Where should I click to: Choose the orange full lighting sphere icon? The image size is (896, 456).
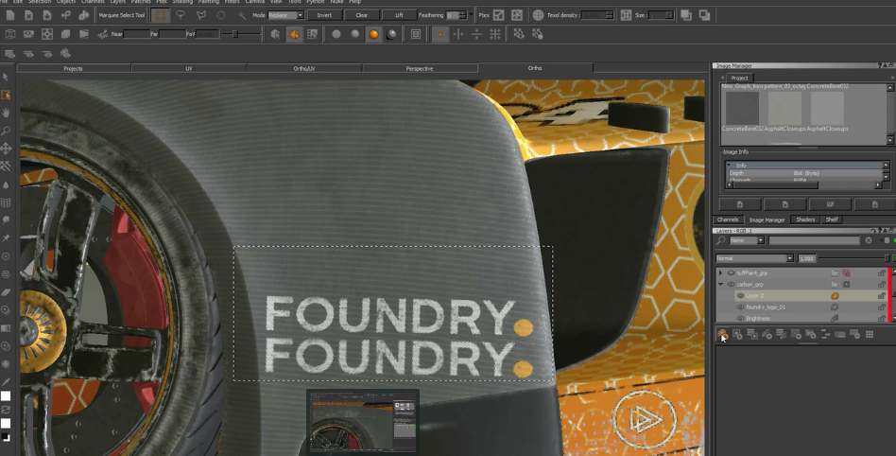pyautogui.click(x=373, y=34)
